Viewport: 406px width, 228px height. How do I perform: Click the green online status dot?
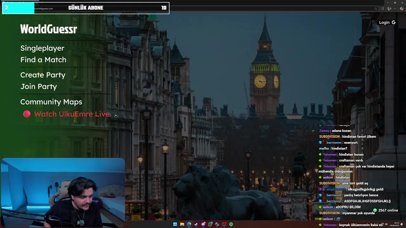[375, 210]
